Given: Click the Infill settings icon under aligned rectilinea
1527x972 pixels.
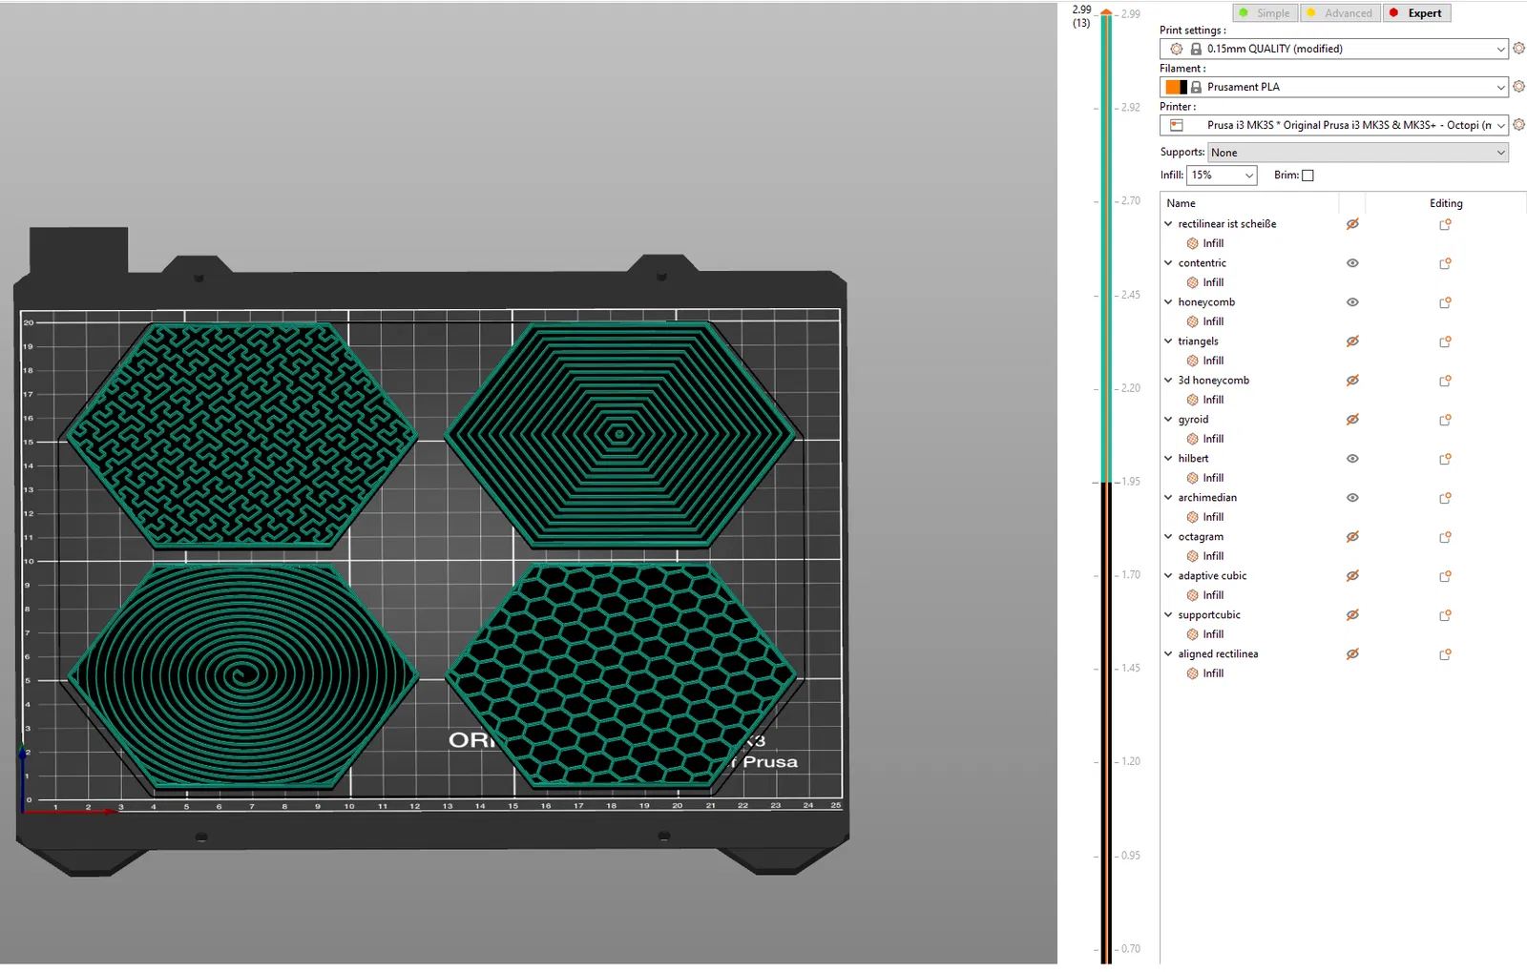Looking at the screenshot, I should point(1192,673).
